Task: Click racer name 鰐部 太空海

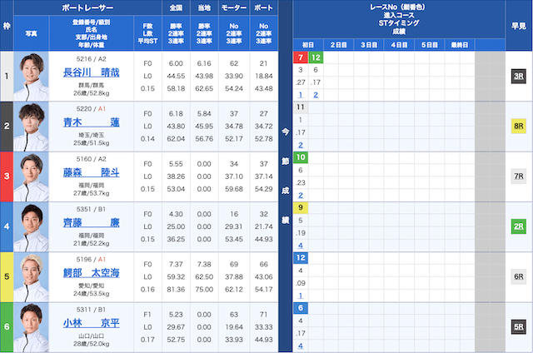Action: pos(92,272)
